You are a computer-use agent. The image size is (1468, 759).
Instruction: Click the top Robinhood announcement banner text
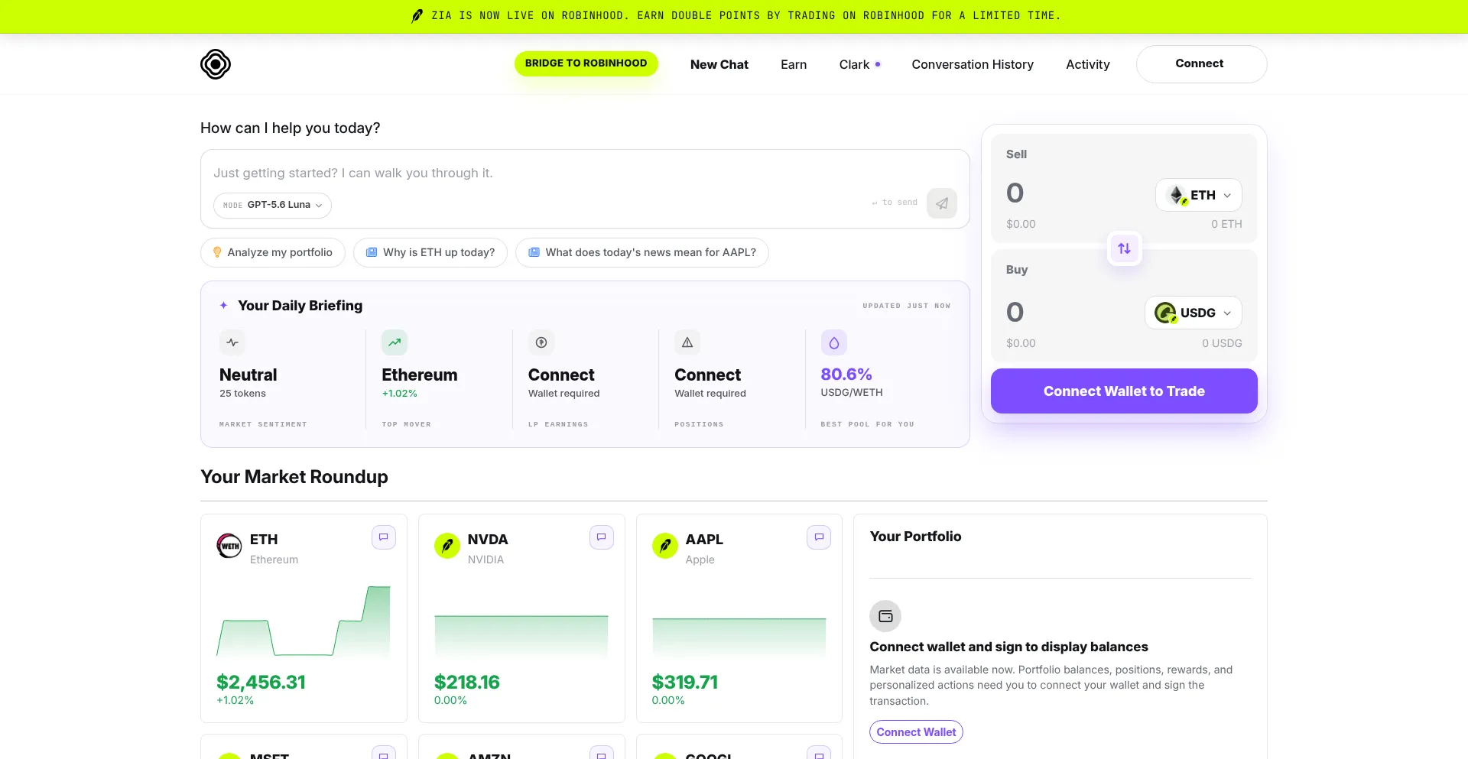pyautogui.click(x=746, y=16)
